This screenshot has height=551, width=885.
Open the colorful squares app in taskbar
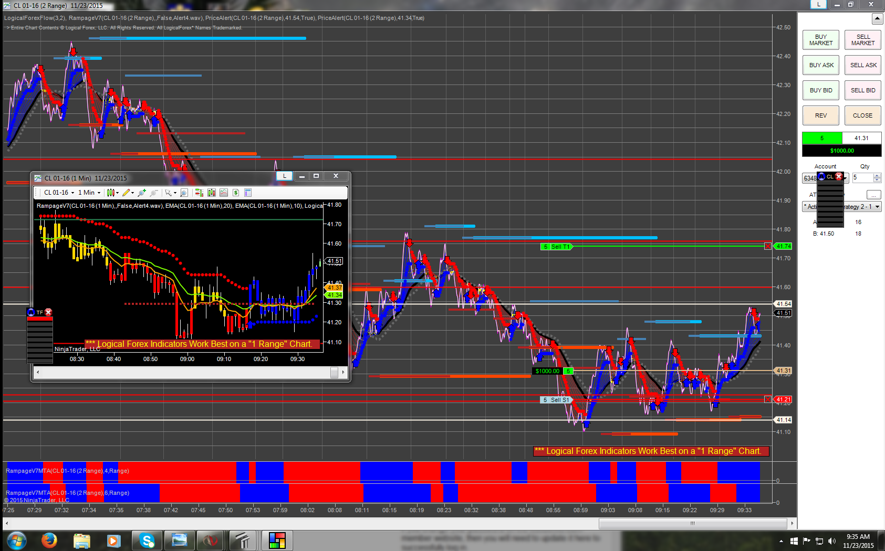[277, 540]
